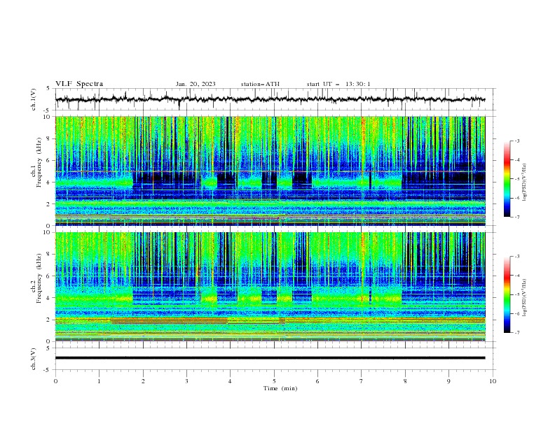555x428 pixels.
Task: Click the "10" tick on the time axis
Action: tap(493, 381)
